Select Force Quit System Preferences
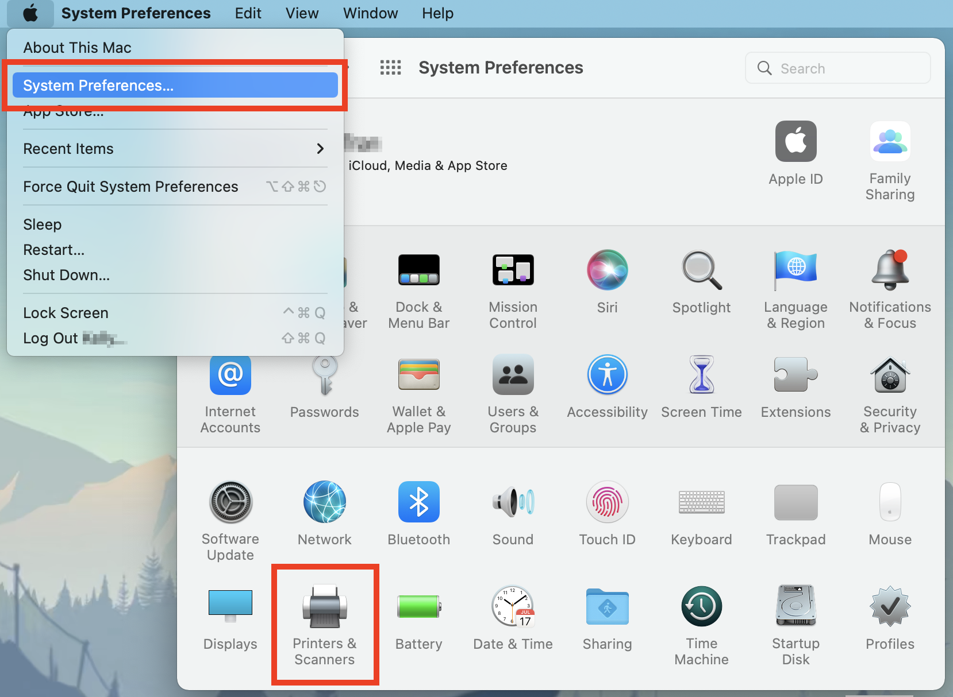Image resolution: width=953 pixels, height=697 pixels. pyautogui.click(x=175, y=187)
